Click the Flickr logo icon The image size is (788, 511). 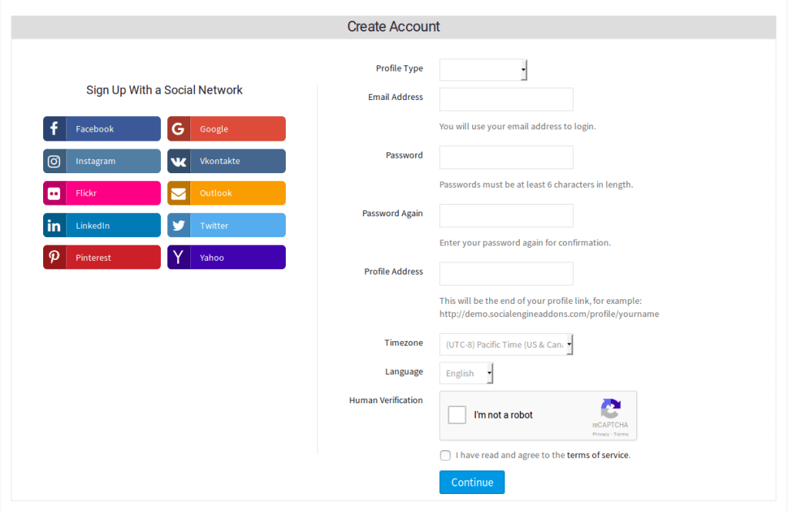[54, 194]
